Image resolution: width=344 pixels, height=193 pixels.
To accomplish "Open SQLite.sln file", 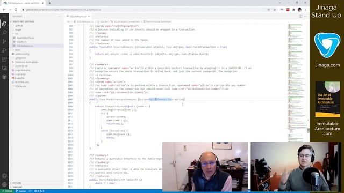I will point(20,86).
